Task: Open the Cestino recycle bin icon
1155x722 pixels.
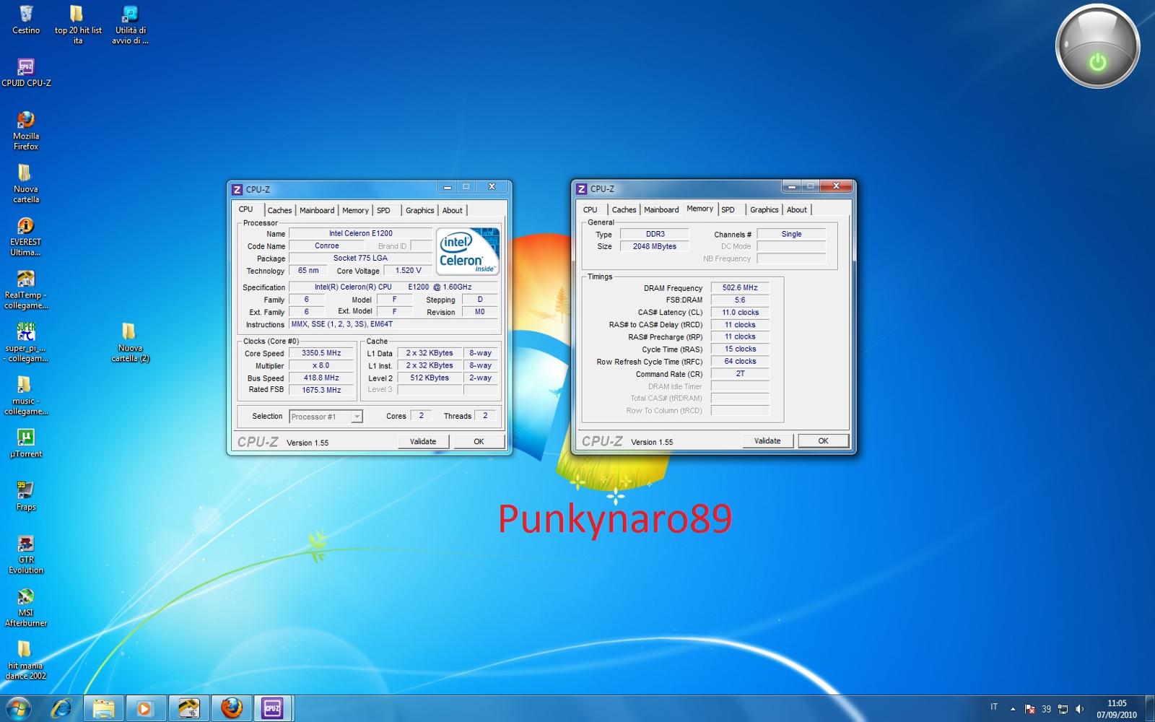Action: (26, 20)
